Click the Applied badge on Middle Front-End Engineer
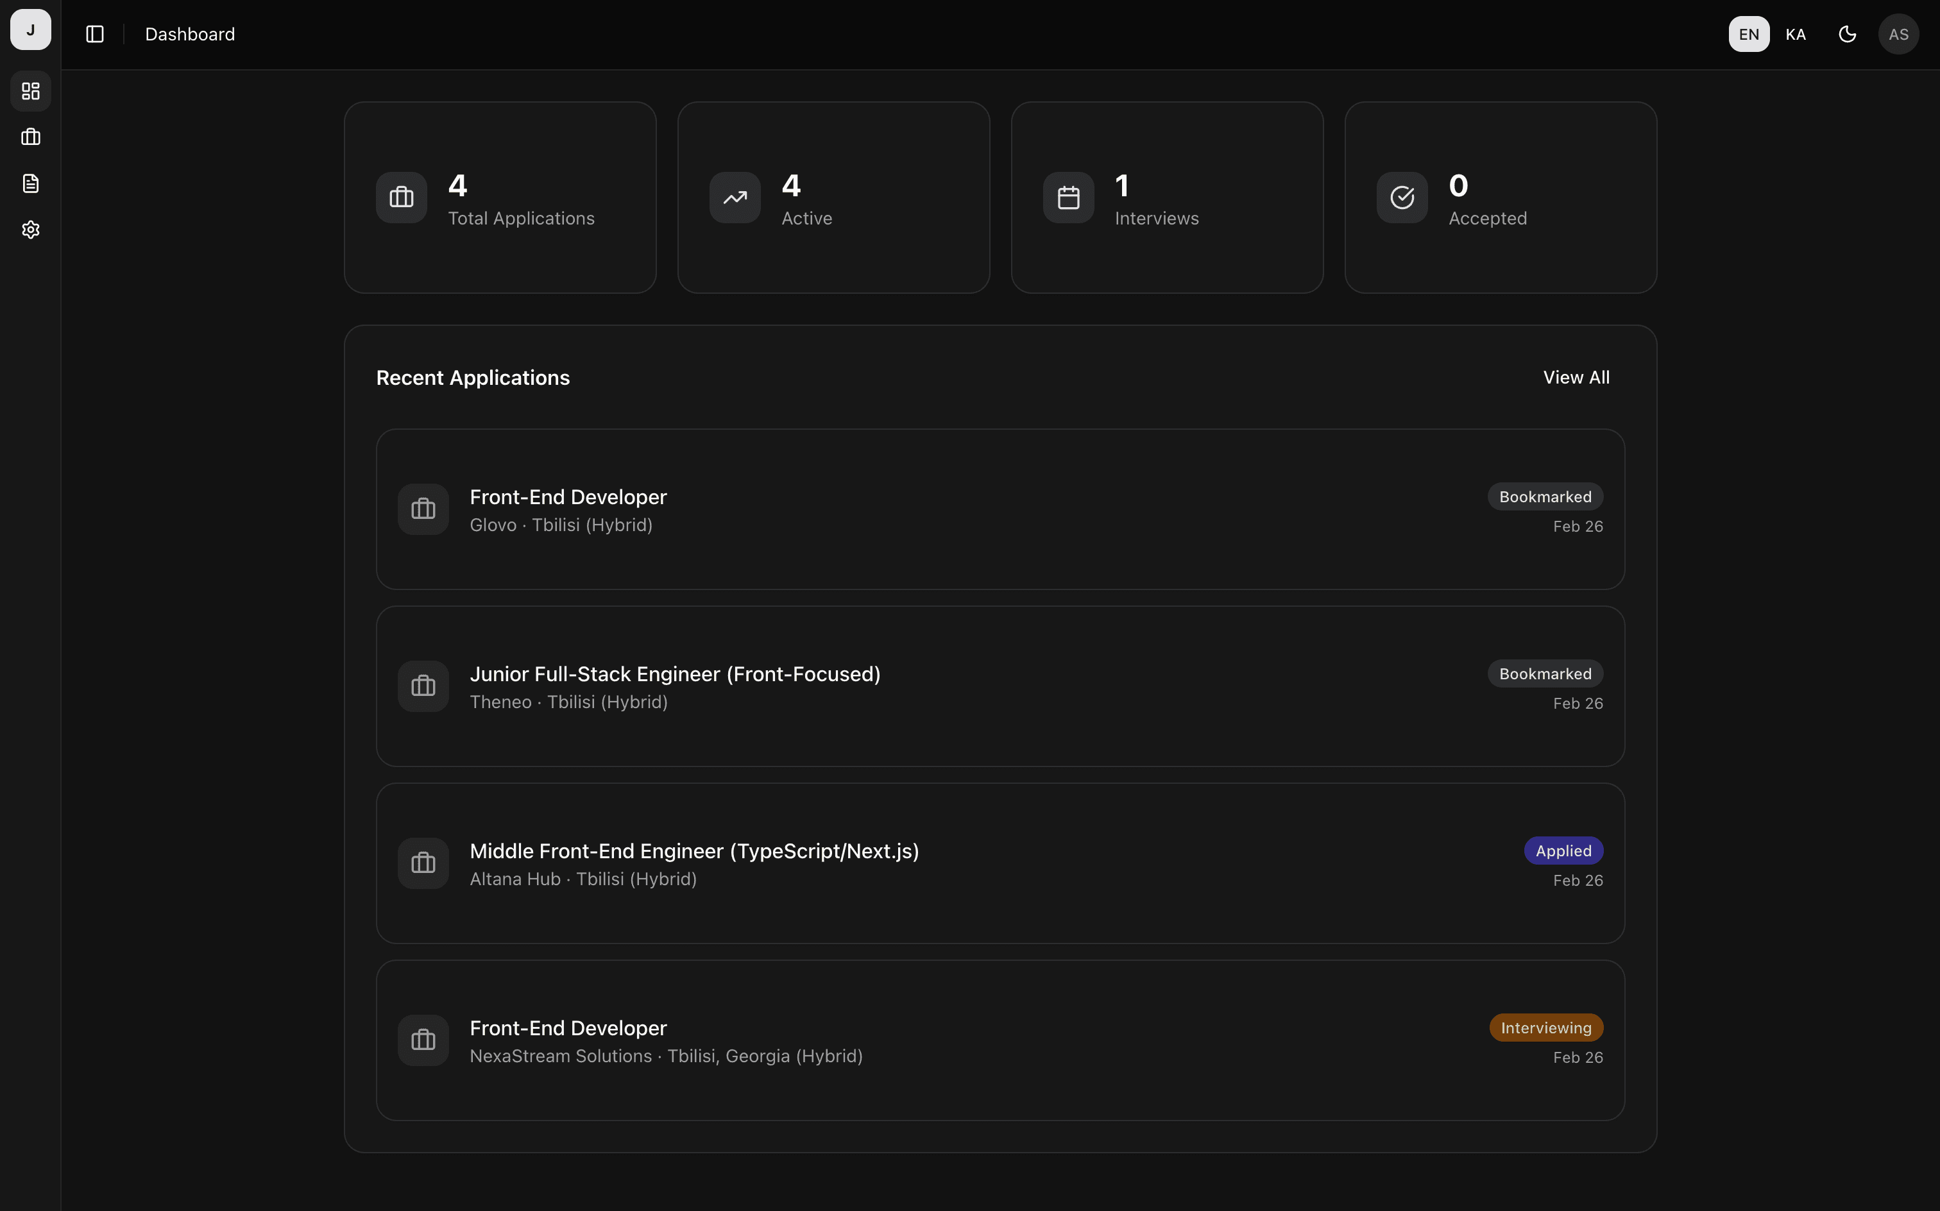The width and height of the screenshot is (1940, 1211). (1563, 850)
